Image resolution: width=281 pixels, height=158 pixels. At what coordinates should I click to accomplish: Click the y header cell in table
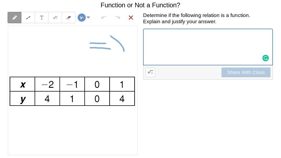pyautogui.click(x=22, y=99)
